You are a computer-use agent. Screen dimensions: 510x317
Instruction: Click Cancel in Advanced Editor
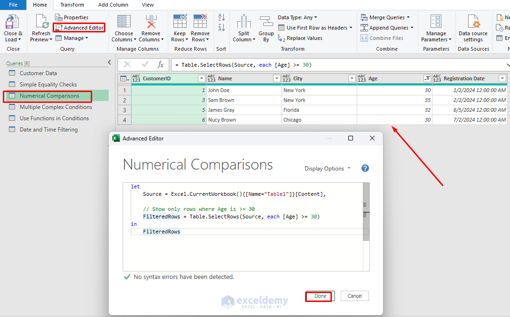point(354,296)
